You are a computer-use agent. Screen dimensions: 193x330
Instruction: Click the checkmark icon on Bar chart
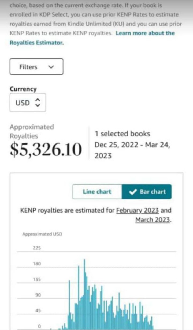132,192
